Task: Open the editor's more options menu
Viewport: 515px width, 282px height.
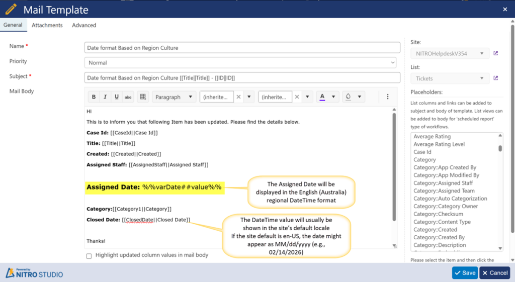Action: coord(387,97)
